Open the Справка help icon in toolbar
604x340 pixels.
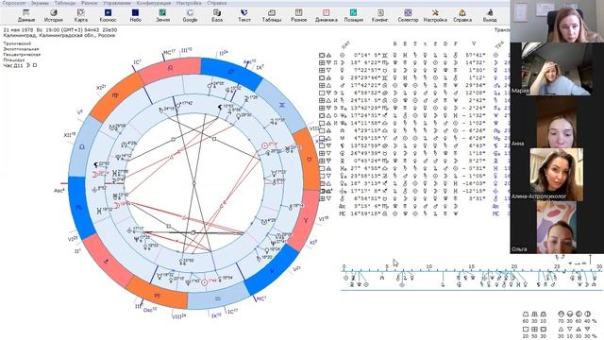click(461, 15)
